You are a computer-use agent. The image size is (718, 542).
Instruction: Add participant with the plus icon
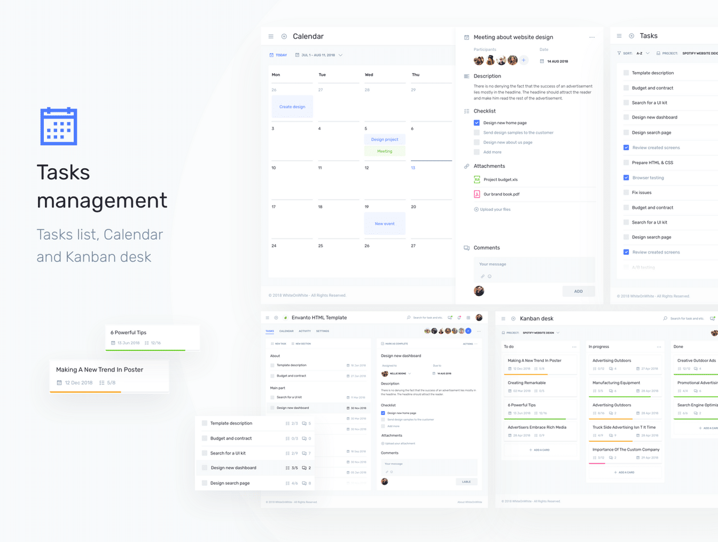coord(524,60)
